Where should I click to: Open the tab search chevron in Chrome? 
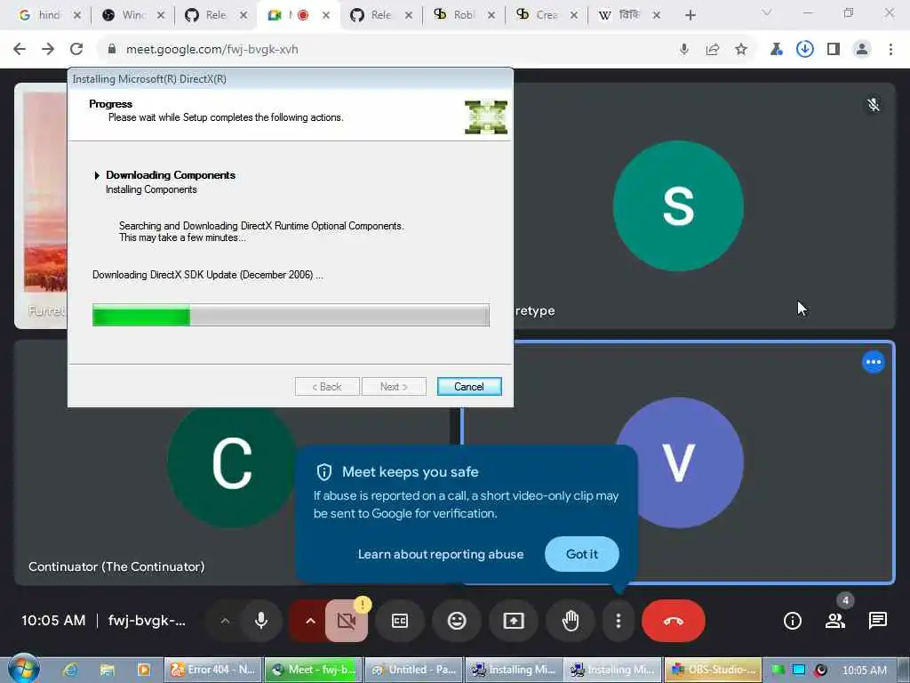(x=767, y=12)
